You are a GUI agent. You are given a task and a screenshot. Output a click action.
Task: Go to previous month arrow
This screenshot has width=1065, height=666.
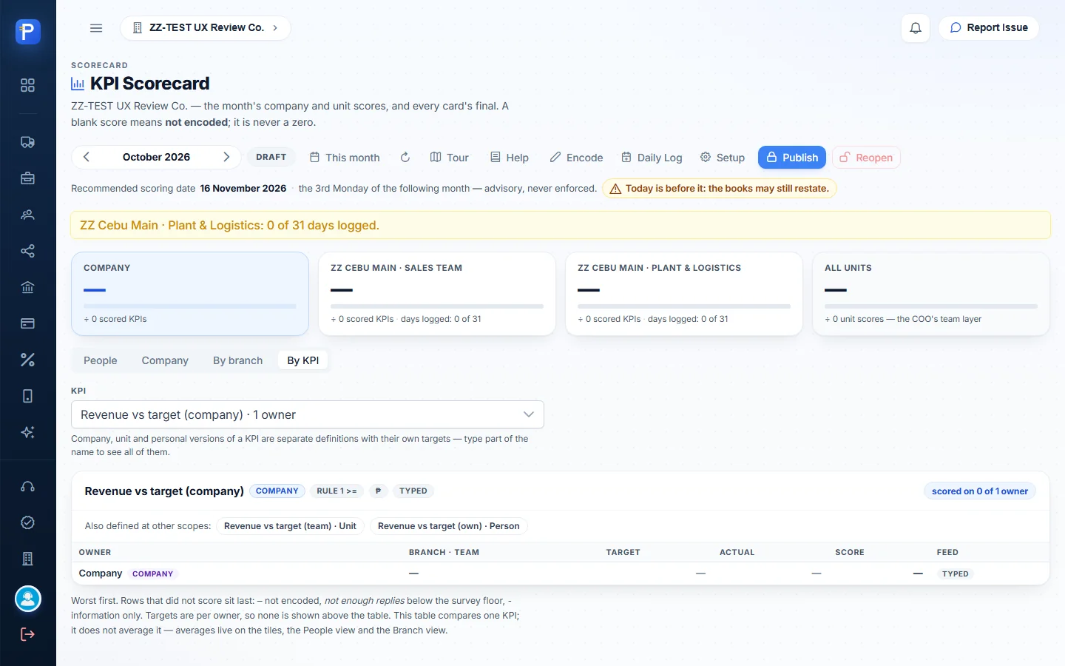[x=87, y=157]
